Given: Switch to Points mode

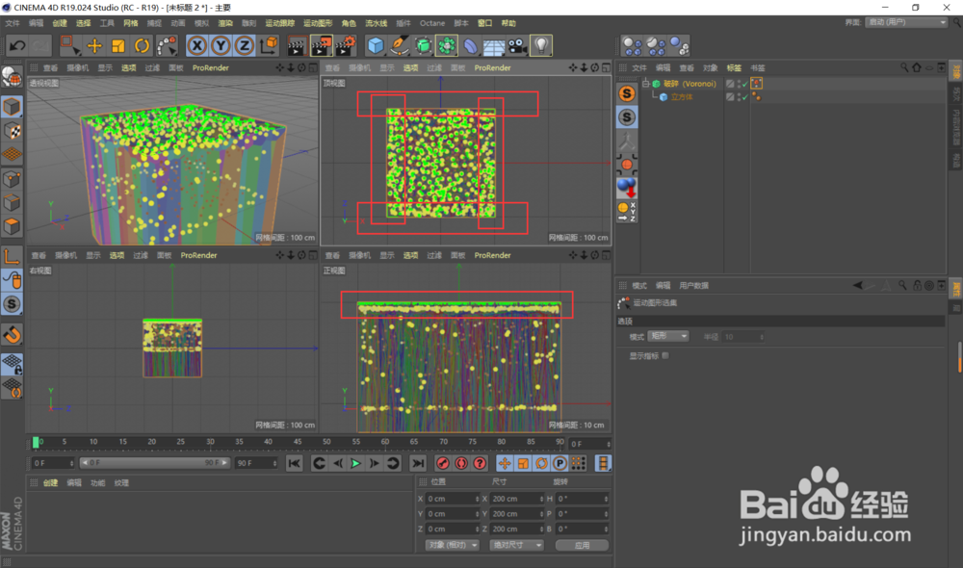Looking at the screenshot, I should pyautogui.click(x=13, y=179).
